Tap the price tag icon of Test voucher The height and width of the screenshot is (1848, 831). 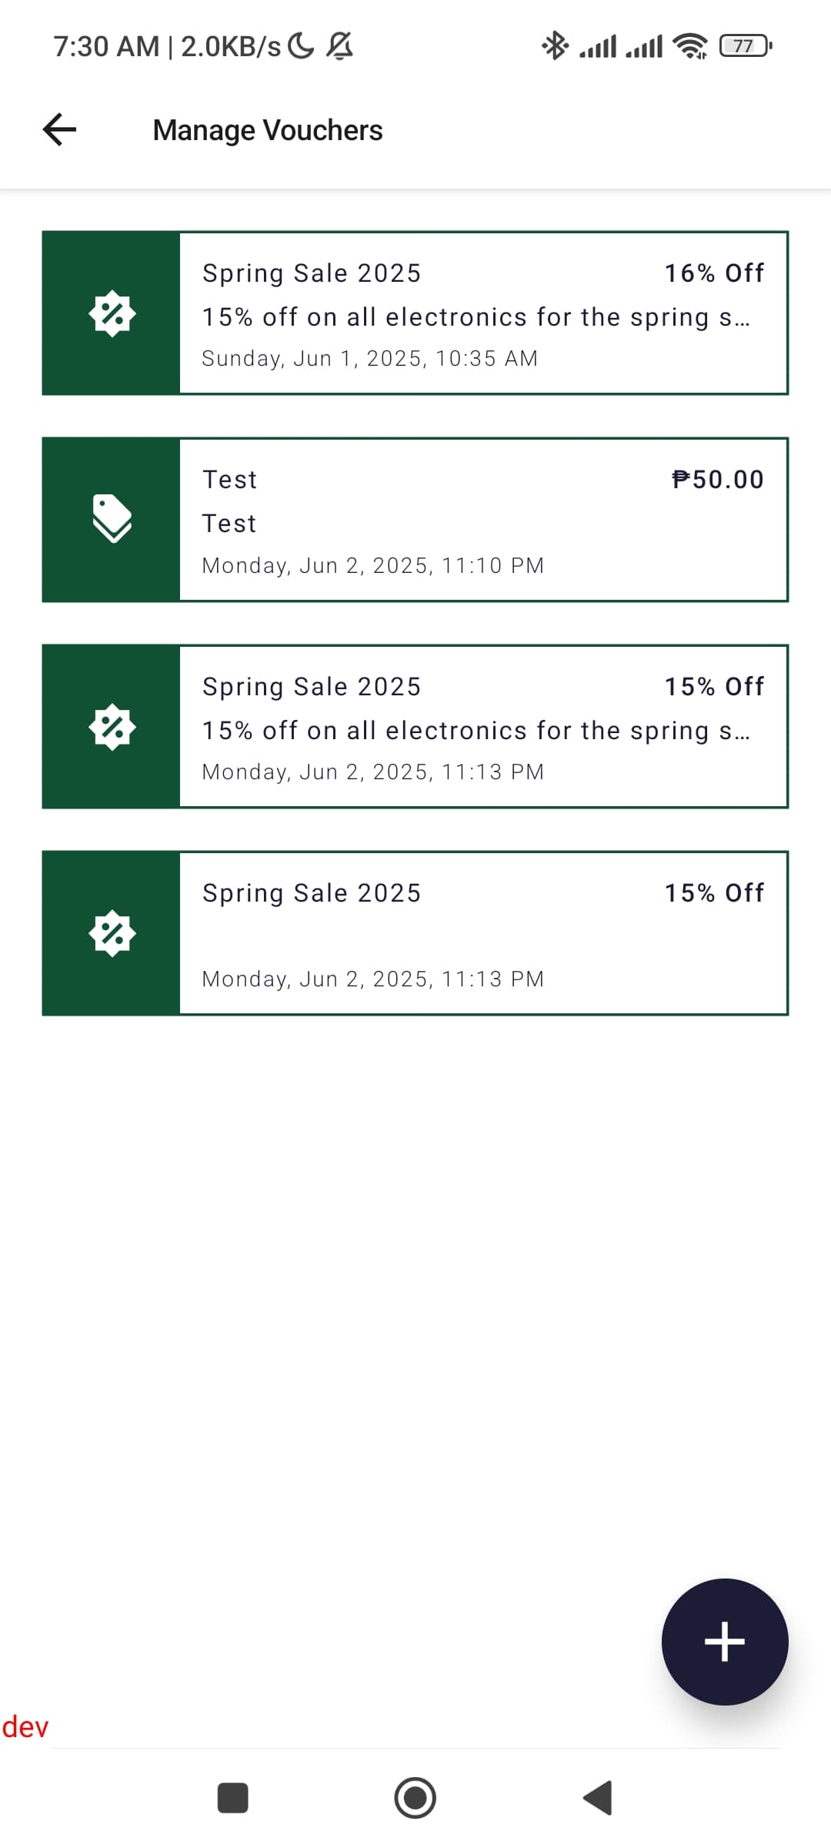pos(112,519)
